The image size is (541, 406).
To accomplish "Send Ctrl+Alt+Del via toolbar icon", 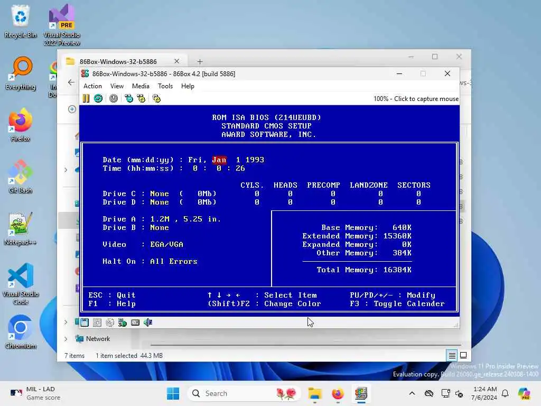I will pos(129,98).
